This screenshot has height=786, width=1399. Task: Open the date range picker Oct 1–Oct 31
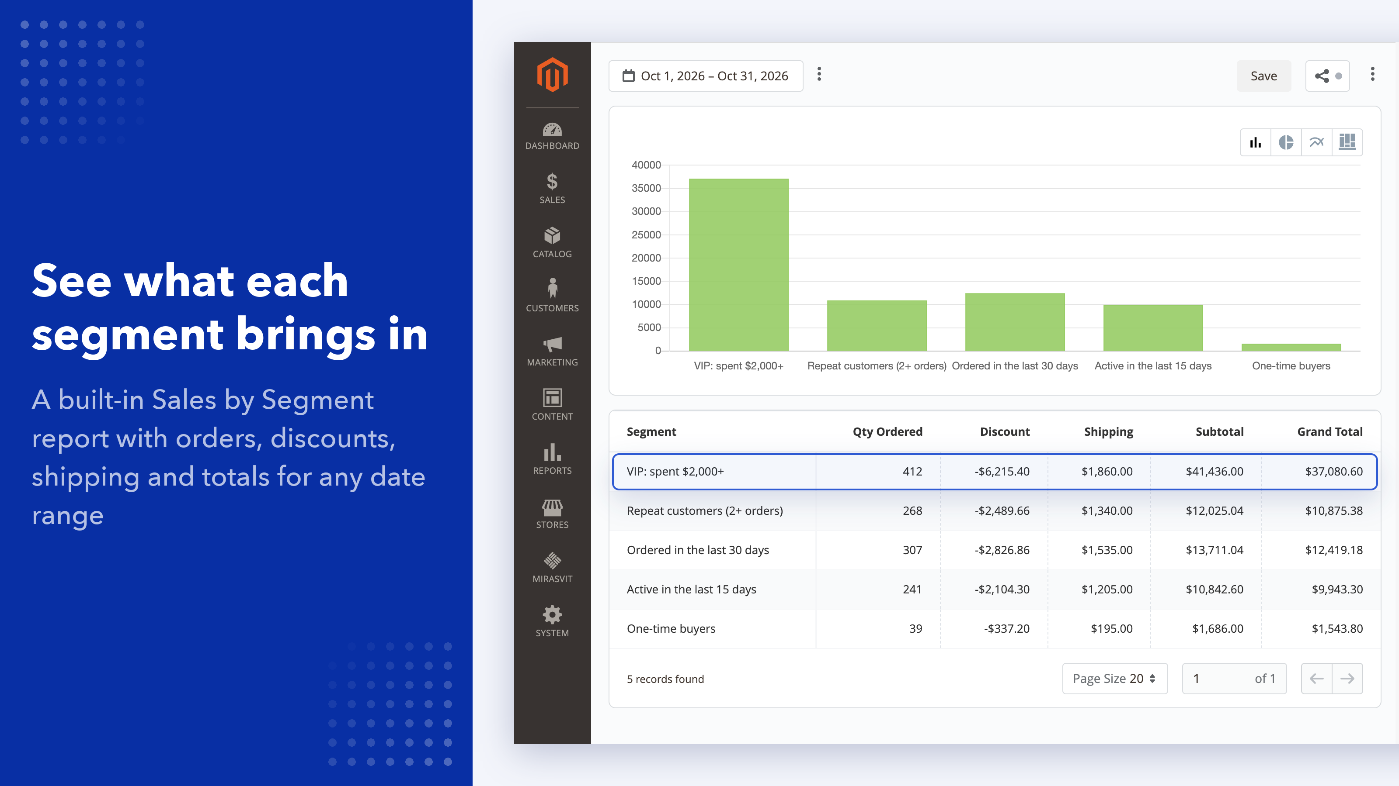pyautogui.click(x=706, y=76)
